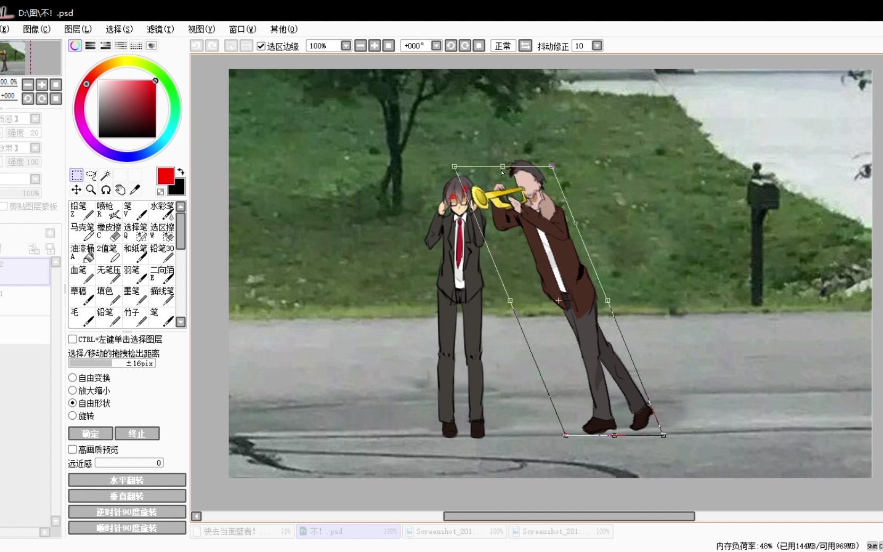
Task: Choose the 马克笔 marker brush
Action: point(82,232)
